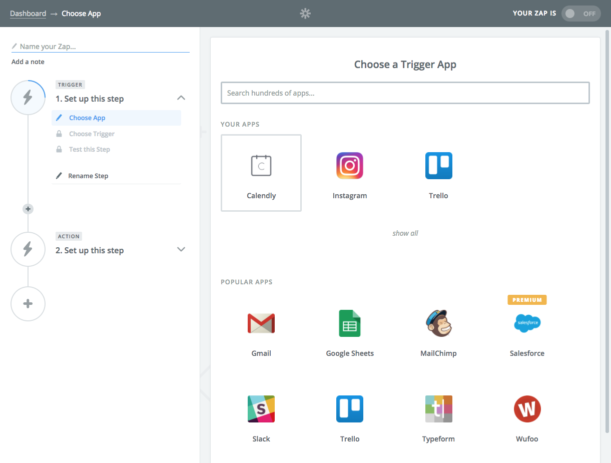Viewport: 611px width, 463px height.
Task: Choose the Instagram app icon
Action: tap(350, 166)
